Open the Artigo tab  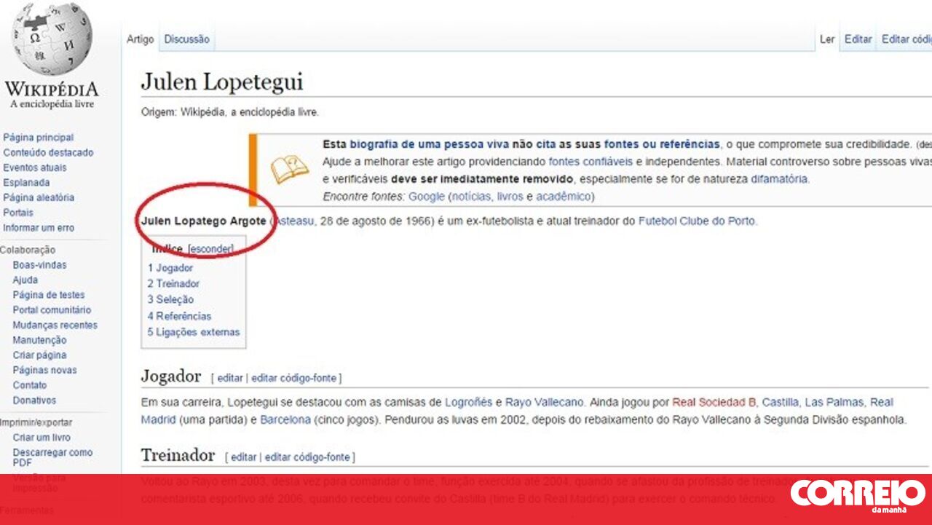click(141, 39)
